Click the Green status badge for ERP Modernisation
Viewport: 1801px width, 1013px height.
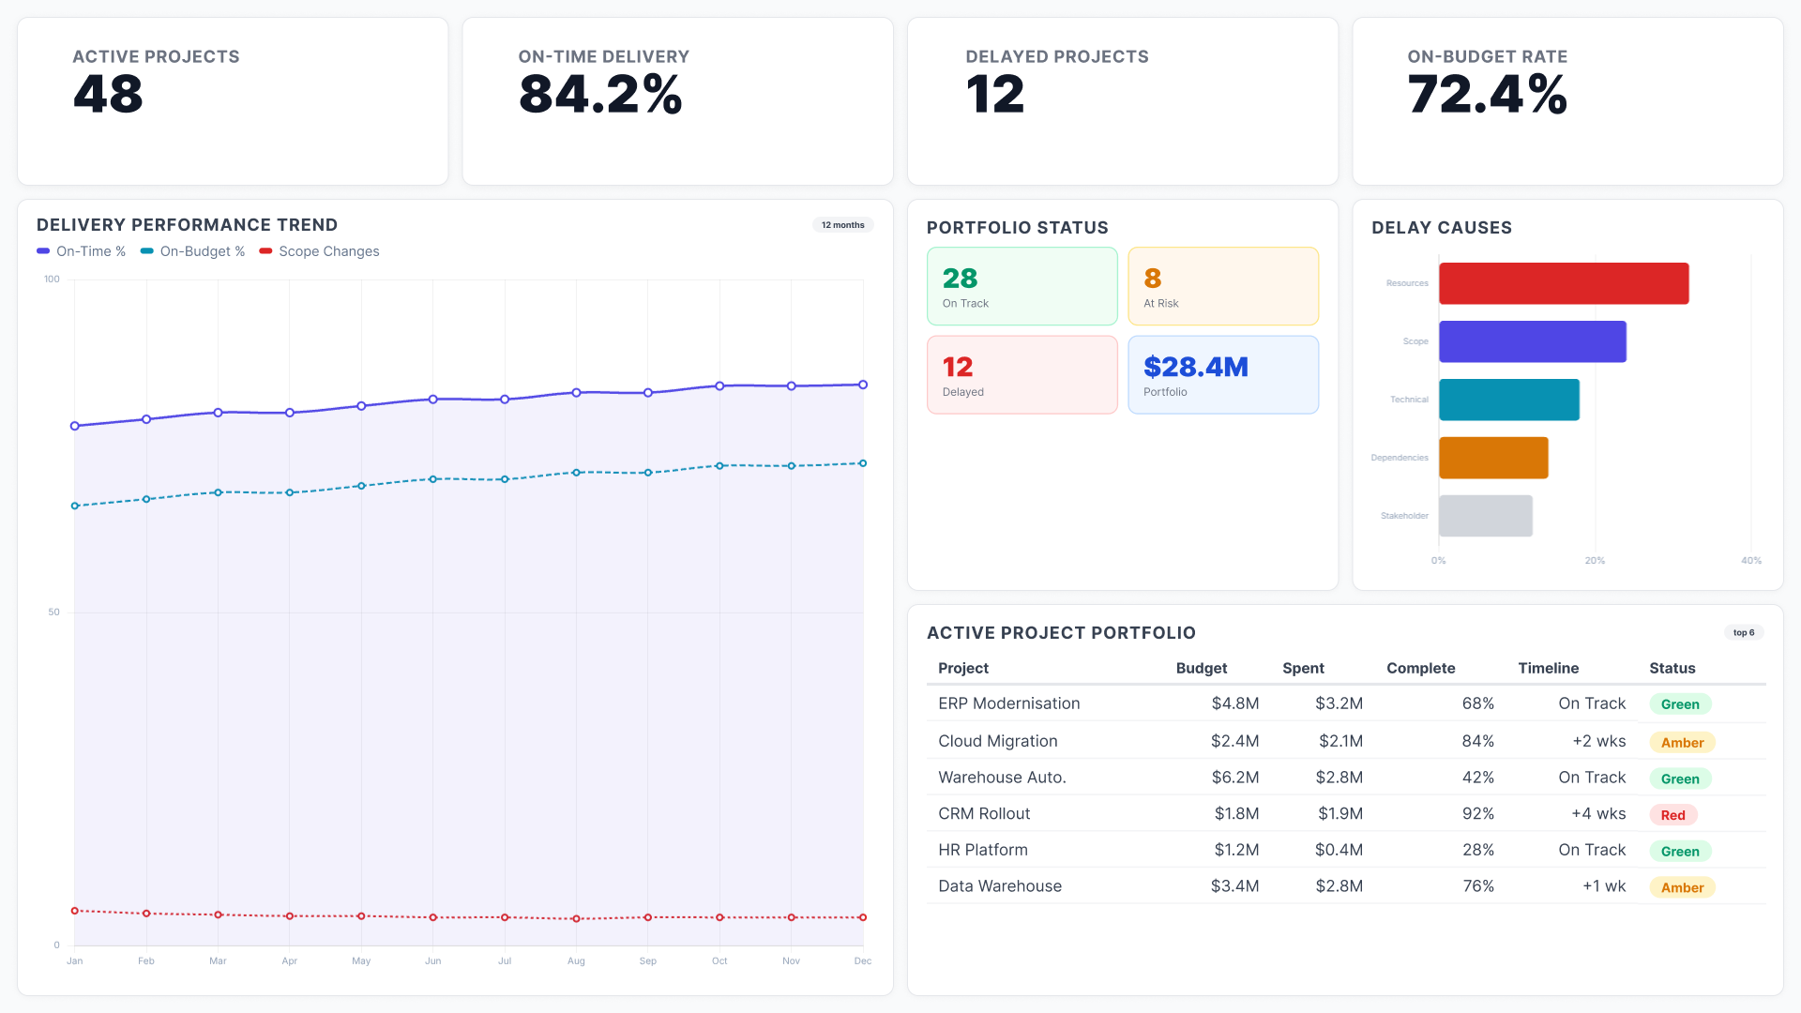coord(1680,704)
